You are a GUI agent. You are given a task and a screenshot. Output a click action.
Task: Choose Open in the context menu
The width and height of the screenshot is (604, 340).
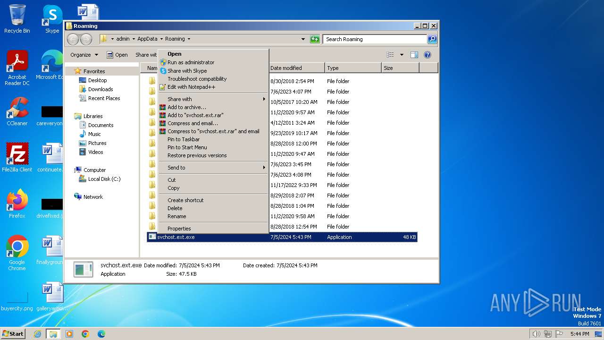213,54
